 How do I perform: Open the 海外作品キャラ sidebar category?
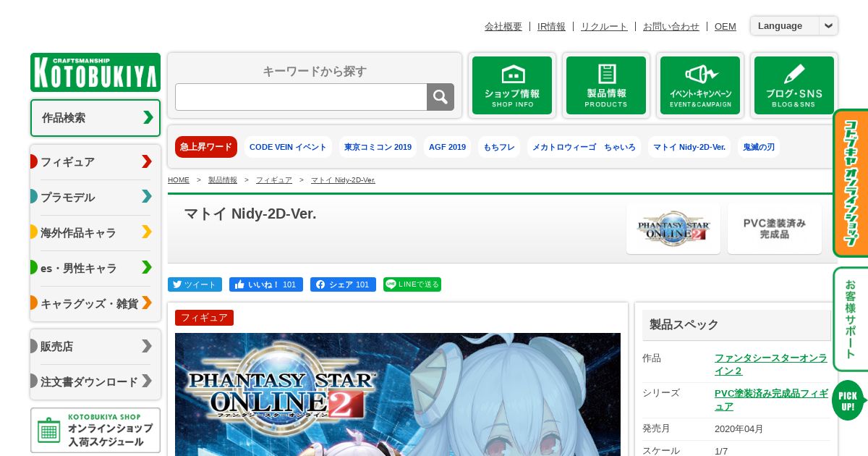click(95, 232)
